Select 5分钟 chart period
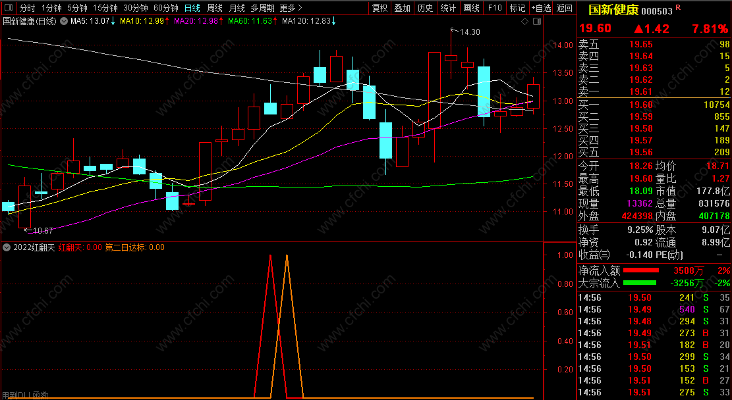 coord(77,8)
